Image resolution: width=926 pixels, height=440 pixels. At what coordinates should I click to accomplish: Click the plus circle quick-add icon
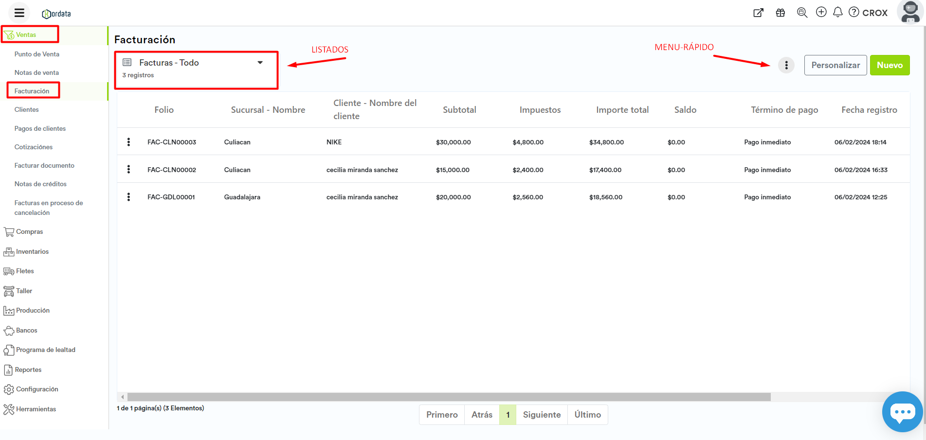pyautogui.click(x=821, y=12)
